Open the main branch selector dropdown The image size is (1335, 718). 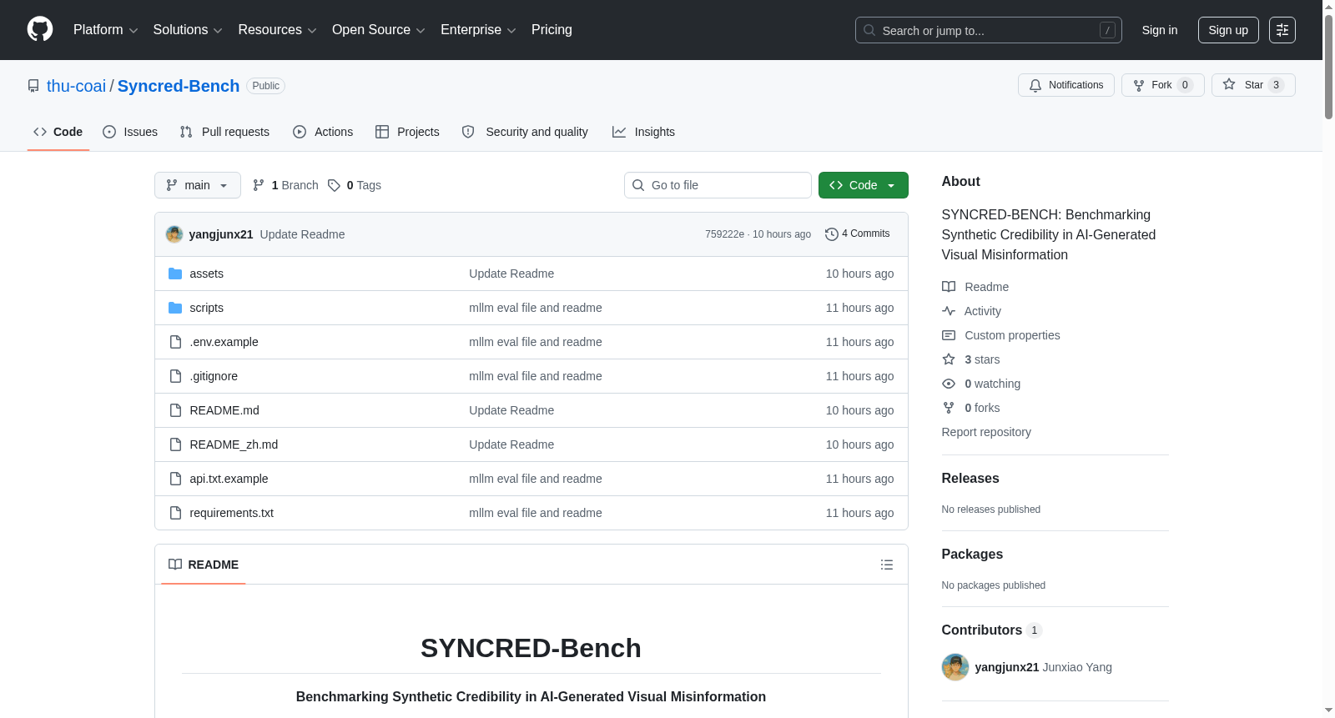coord(198,185)
